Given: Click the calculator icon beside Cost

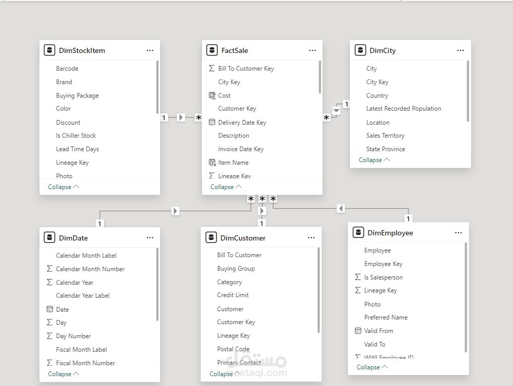Looking at the screenshot, I should pos(212,96).
